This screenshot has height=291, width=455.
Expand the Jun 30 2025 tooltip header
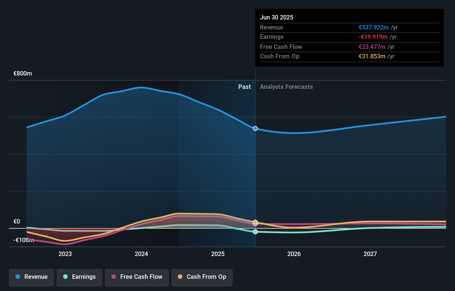pyautogui.click(x=277, y=17)
